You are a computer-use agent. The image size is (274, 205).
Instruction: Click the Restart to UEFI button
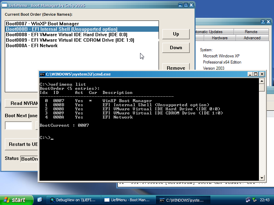click(x=22, y=144)
